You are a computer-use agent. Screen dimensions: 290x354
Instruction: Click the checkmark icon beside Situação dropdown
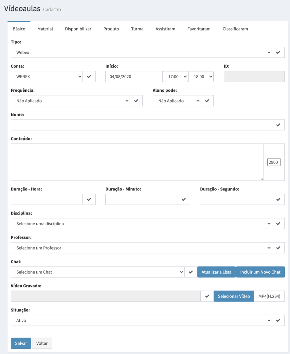coord(278,320)
